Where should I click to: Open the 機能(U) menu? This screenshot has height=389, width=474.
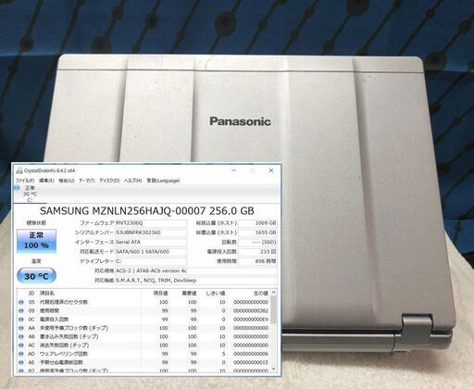pos(67,181)
